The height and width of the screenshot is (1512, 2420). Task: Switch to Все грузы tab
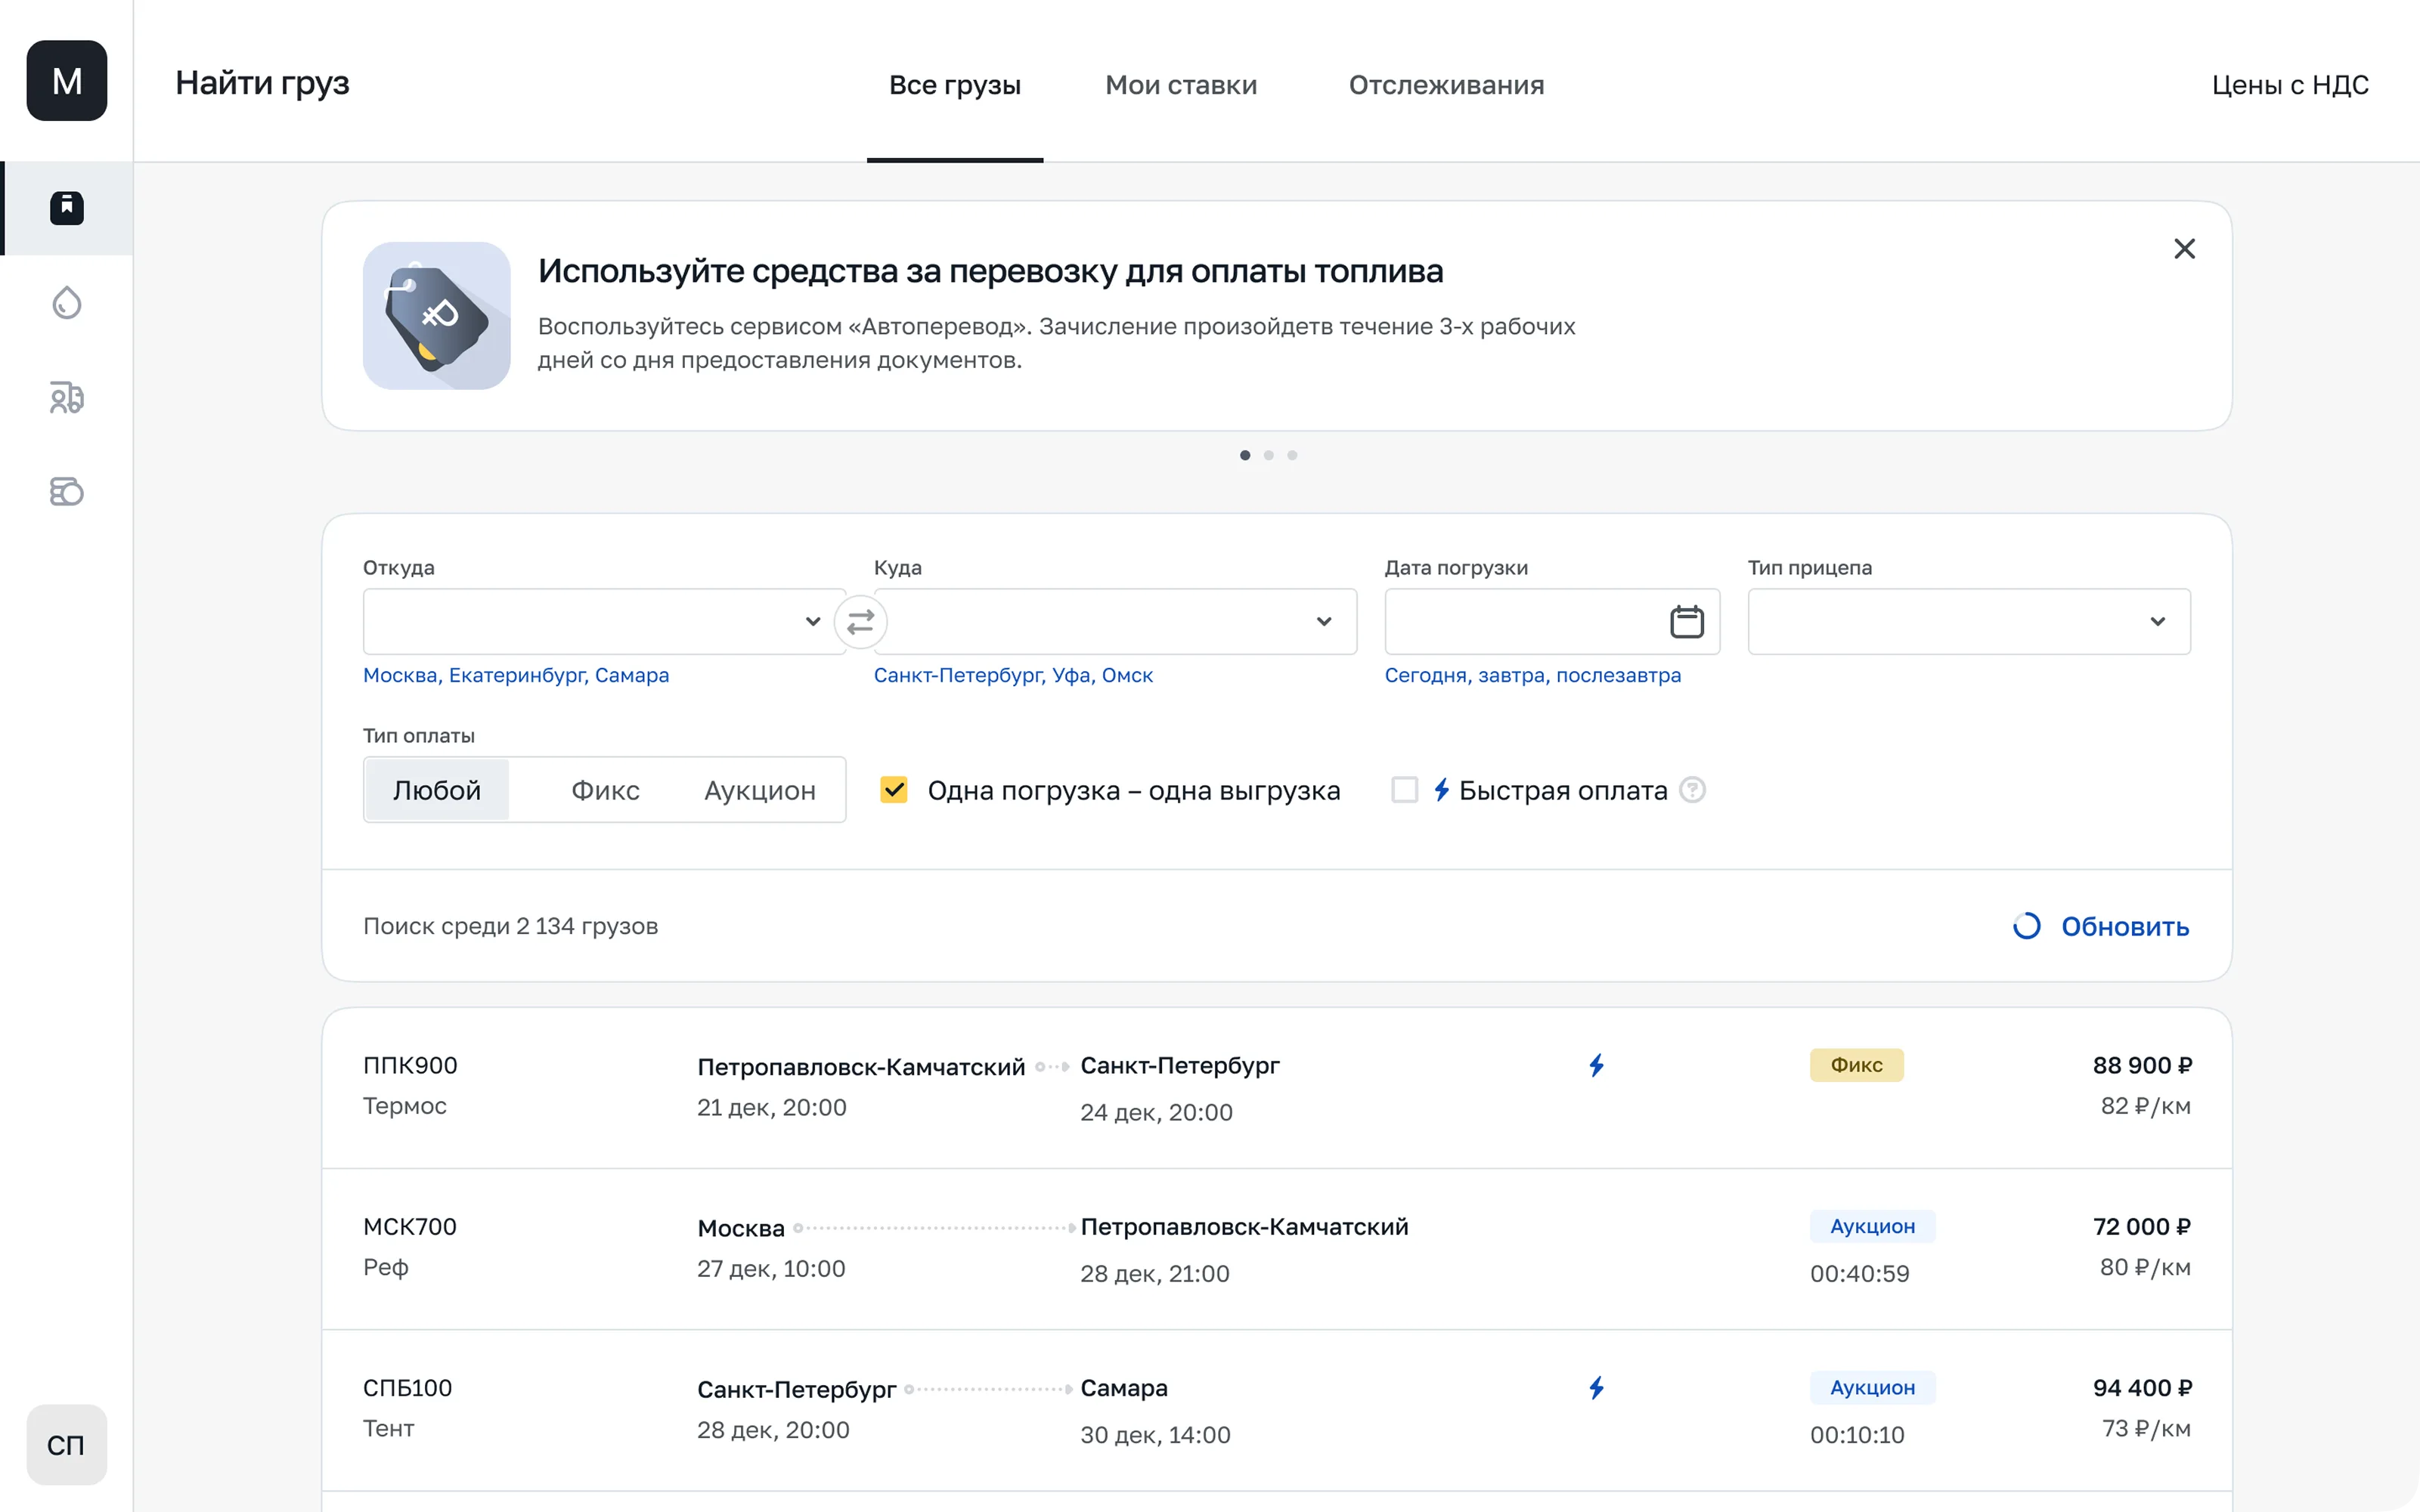954,85
